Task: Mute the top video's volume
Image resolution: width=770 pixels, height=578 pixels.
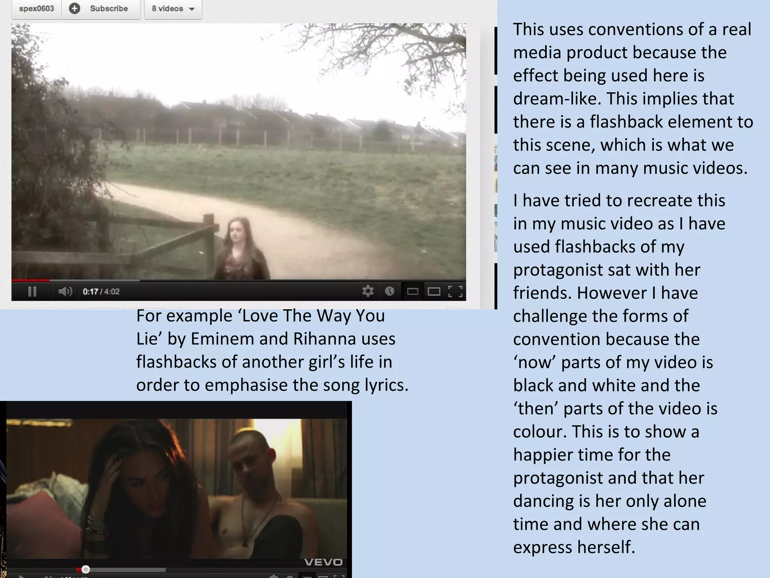Action: point(65,292)
